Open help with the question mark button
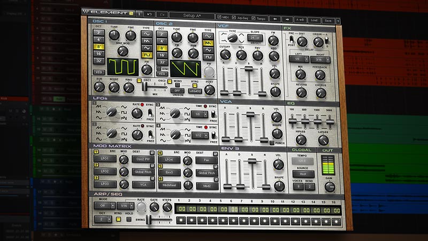 click(x=338, y=21)
